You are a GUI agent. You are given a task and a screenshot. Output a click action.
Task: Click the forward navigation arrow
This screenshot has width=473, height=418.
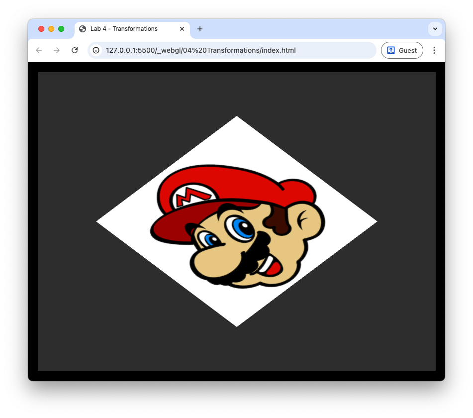coord(57,50)
